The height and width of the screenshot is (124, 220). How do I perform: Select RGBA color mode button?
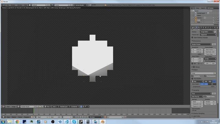point(214,81)
